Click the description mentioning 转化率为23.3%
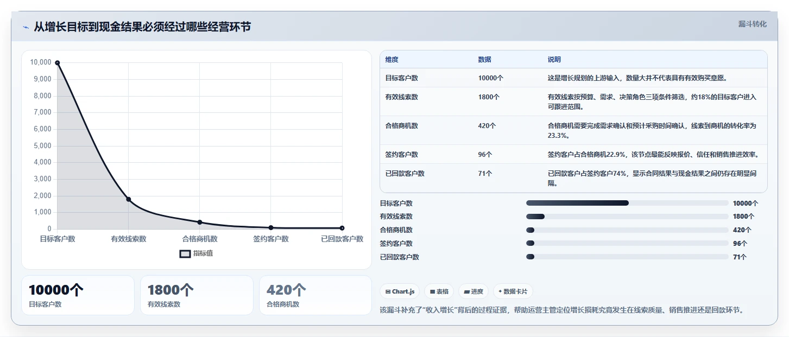Viewport: 789px width, 337px height. click(652, 130)
